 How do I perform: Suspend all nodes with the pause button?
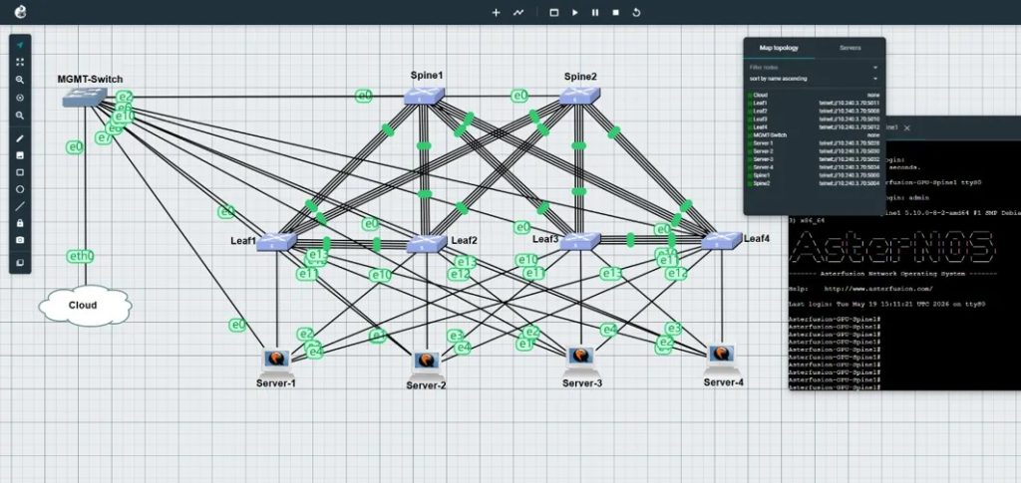point(595,12)
